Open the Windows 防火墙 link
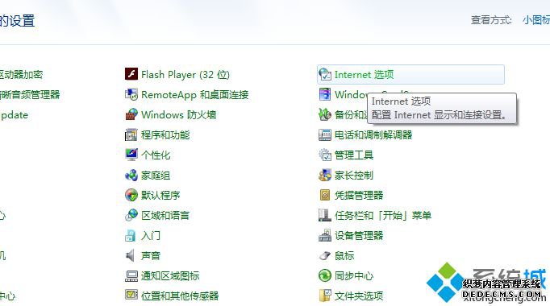550x306 pixels. pos(178,115)
